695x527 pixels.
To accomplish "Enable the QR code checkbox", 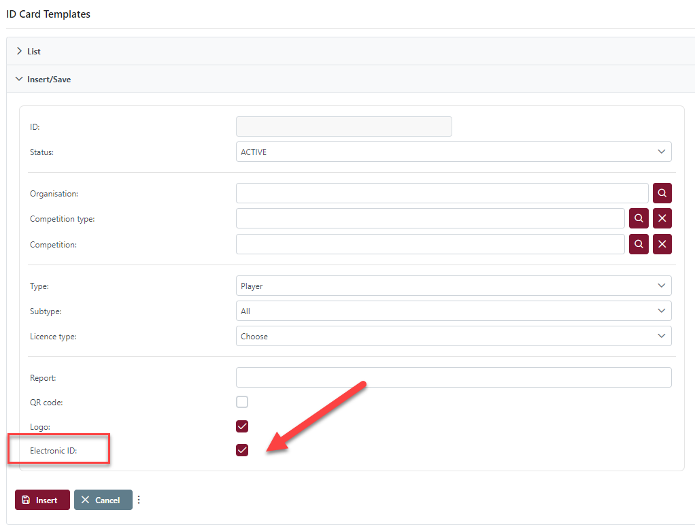I will 242,402.
